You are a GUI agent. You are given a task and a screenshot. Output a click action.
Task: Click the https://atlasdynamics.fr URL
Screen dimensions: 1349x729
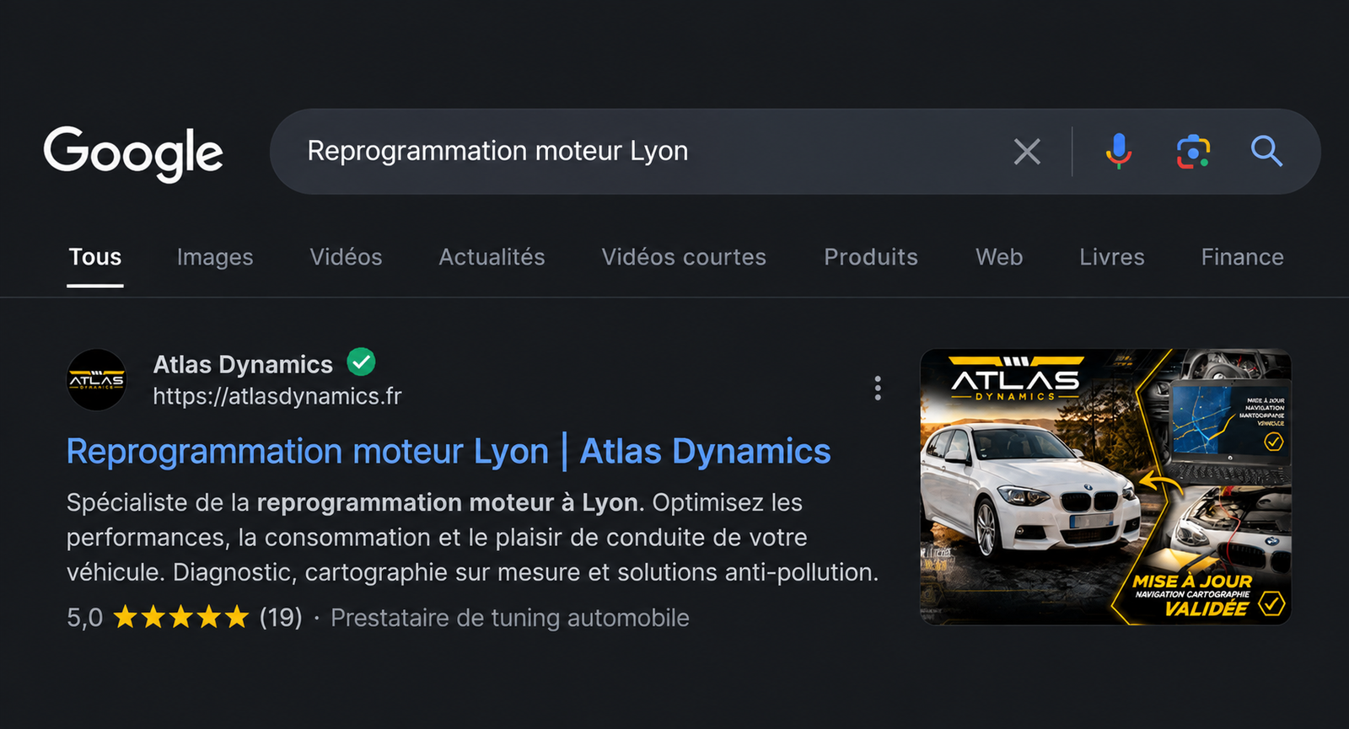click(277, 396)
